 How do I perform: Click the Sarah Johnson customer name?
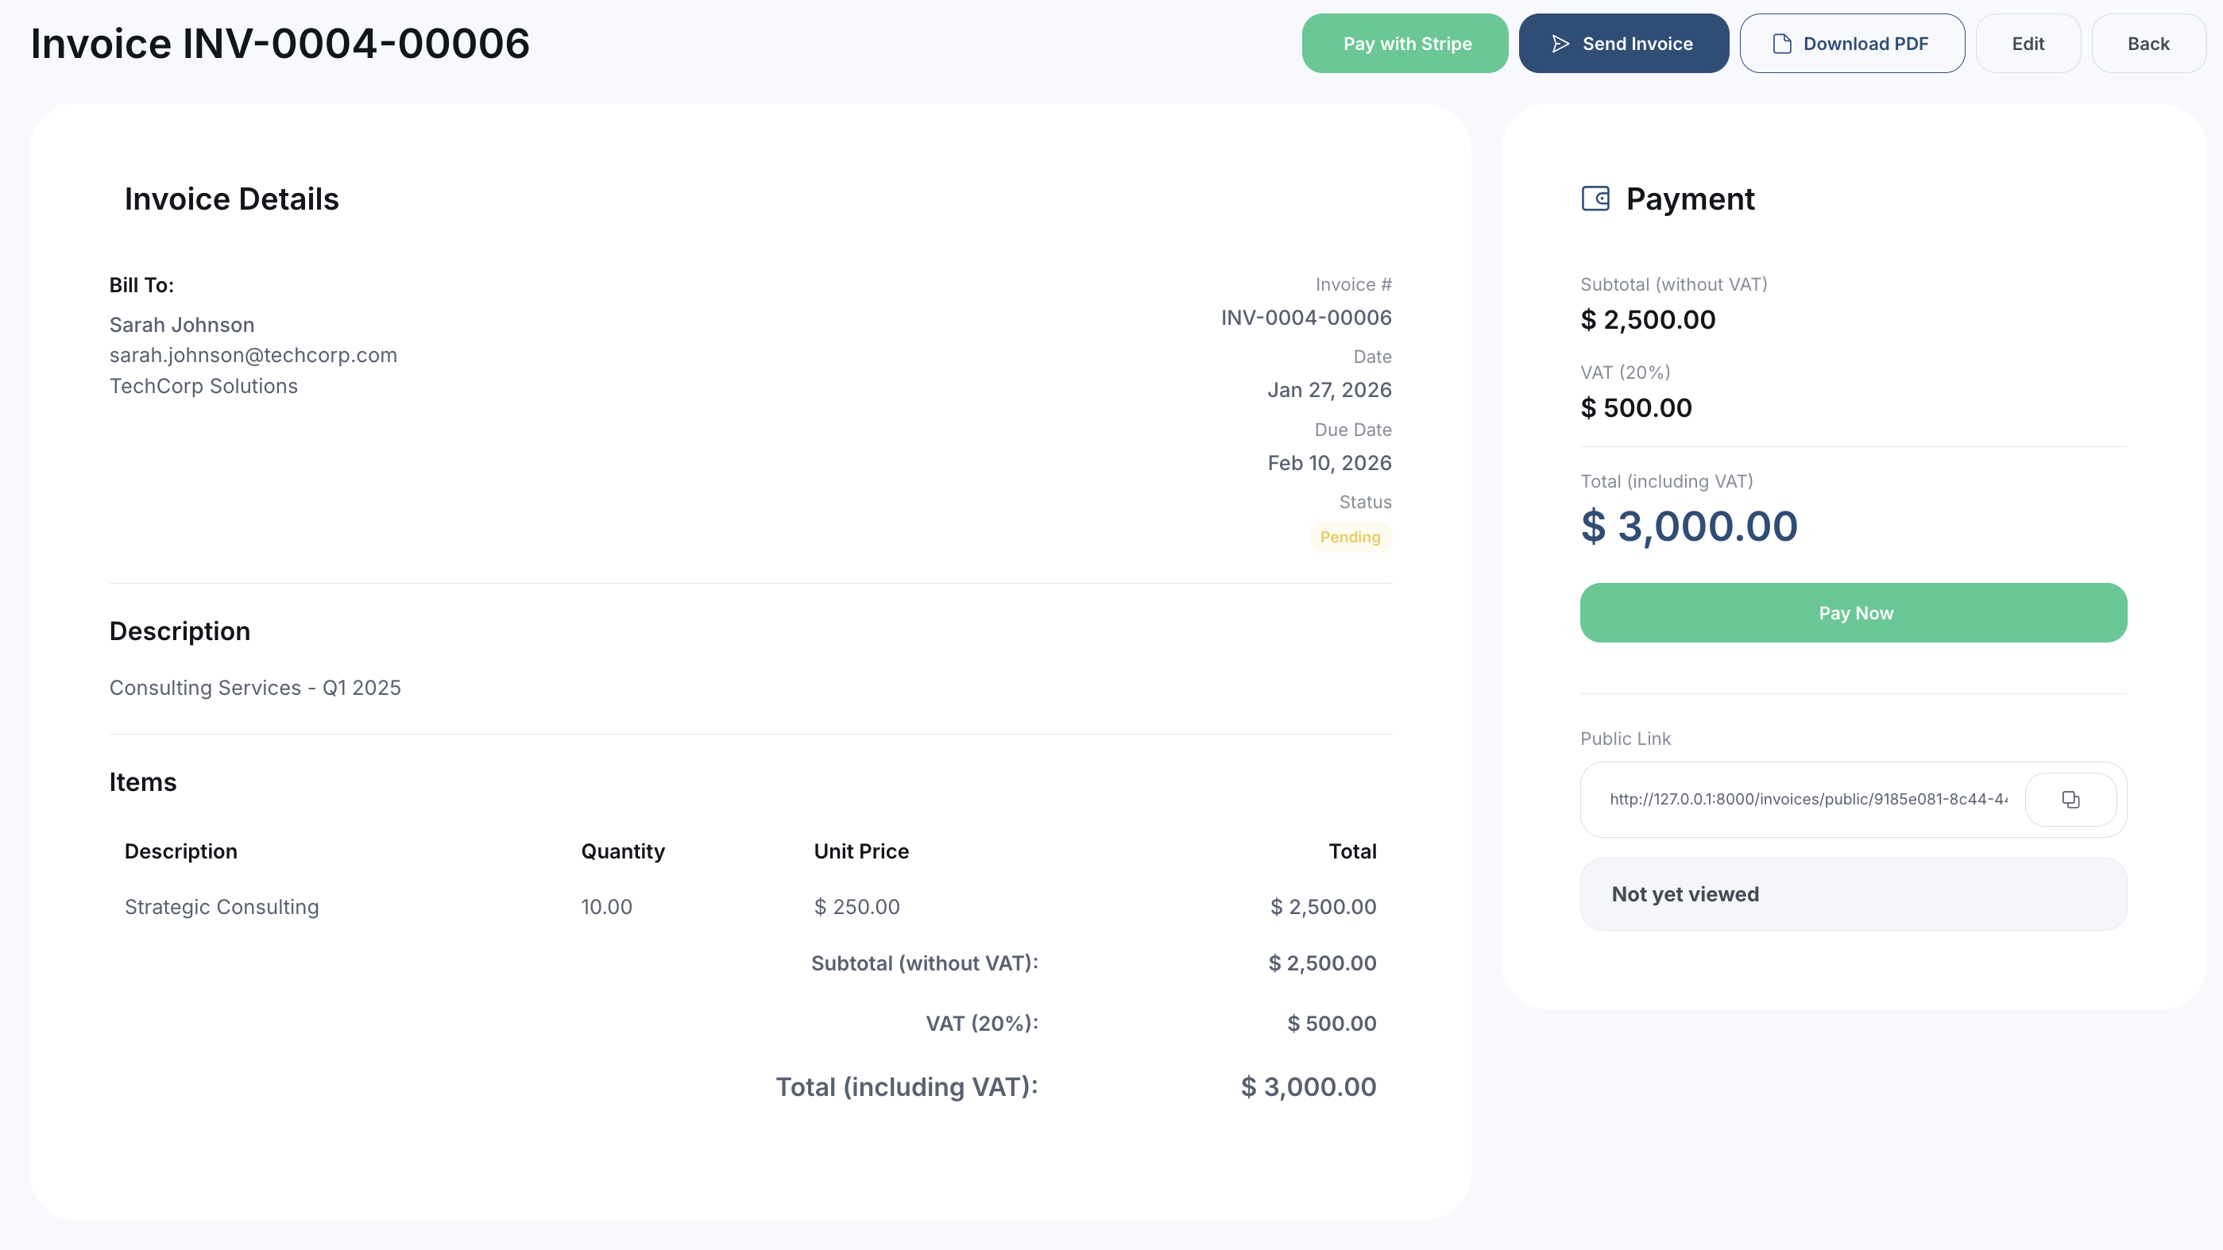pyautogui.click(x=181, y=326)
